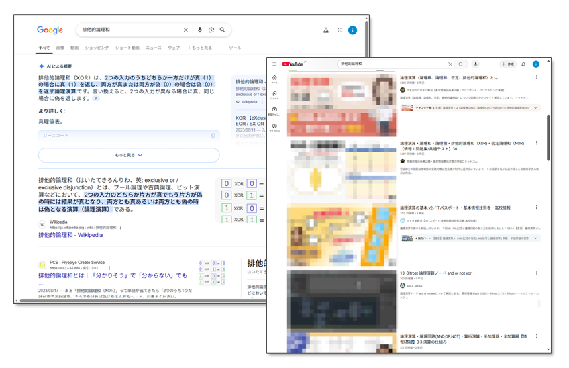Screen dimensions: 569x368
Task: Open the first video's channel avatar
Action: pos(403,90)
